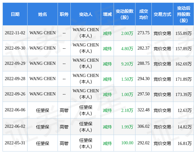Viewport: 194px width, 154px height.
Task: Select holdings value 155.89万
Action: (x=183, y=33)
